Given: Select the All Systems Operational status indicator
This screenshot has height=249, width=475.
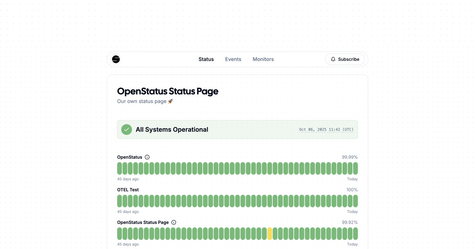Looking at the screenshot, I should click(172, 129).
